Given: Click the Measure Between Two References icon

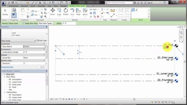Looking at the screenshot, I should point(112,15).
